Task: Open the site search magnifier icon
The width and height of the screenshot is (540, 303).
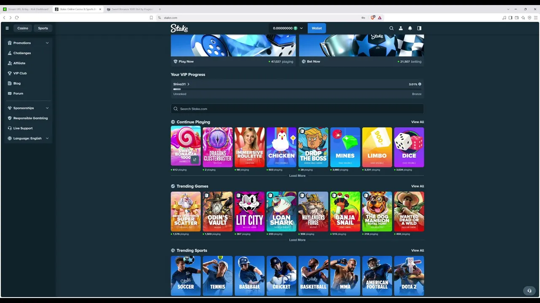Action: click(391, 28)
